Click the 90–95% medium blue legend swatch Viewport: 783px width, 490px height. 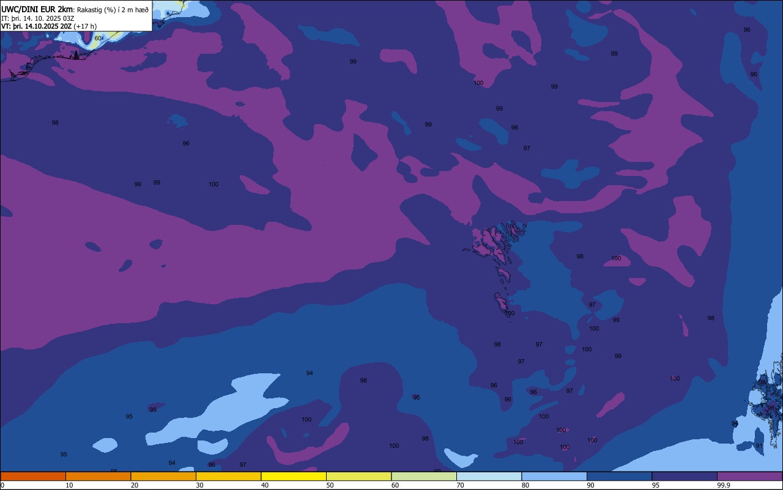click(x=619, y=476)
